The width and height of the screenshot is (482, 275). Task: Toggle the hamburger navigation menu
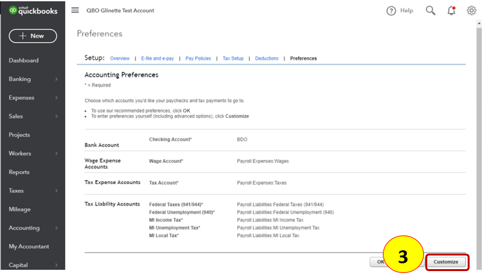click(x=75, y=10)
